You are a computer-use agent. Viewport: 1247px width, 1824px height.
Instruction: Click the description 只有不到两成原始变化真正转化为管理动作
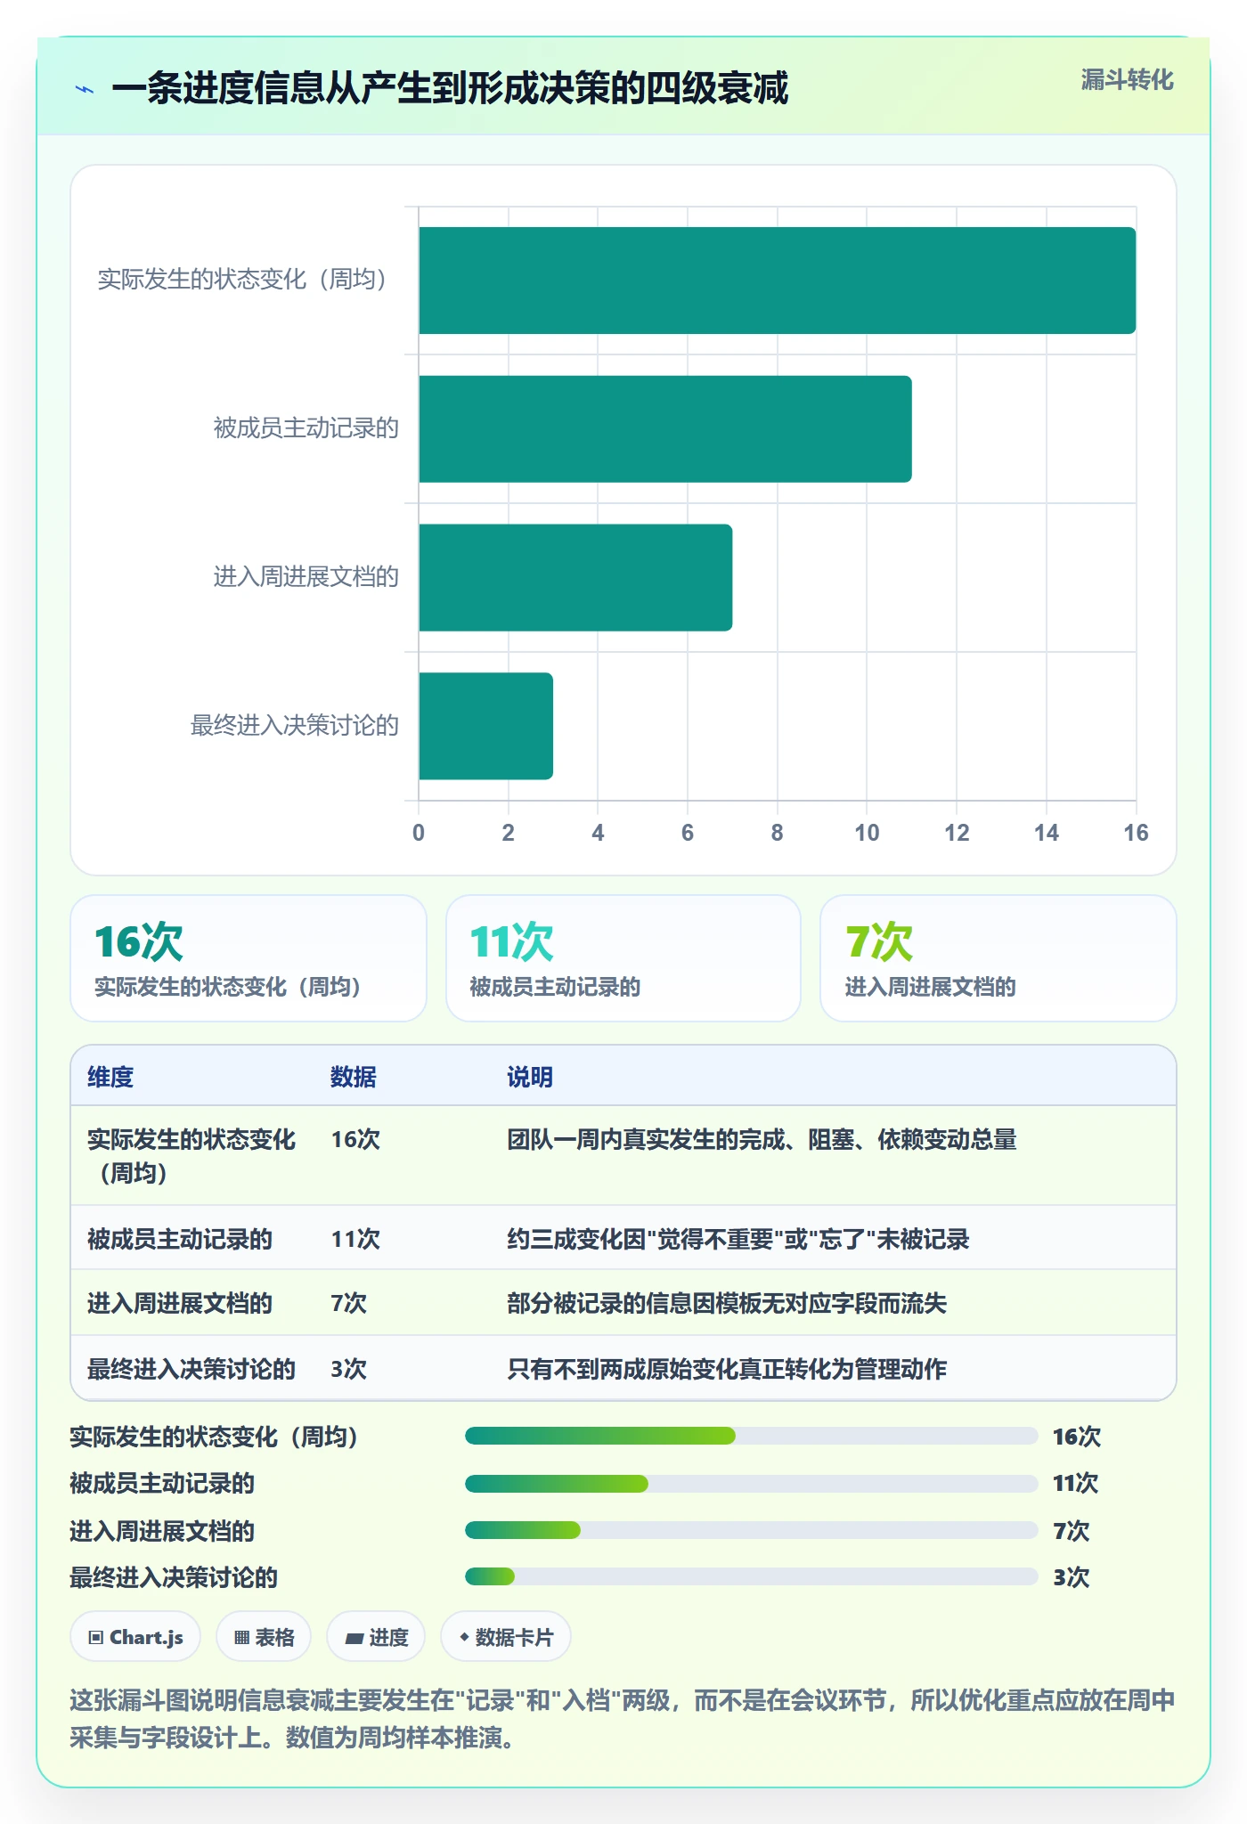(727, 1369)
